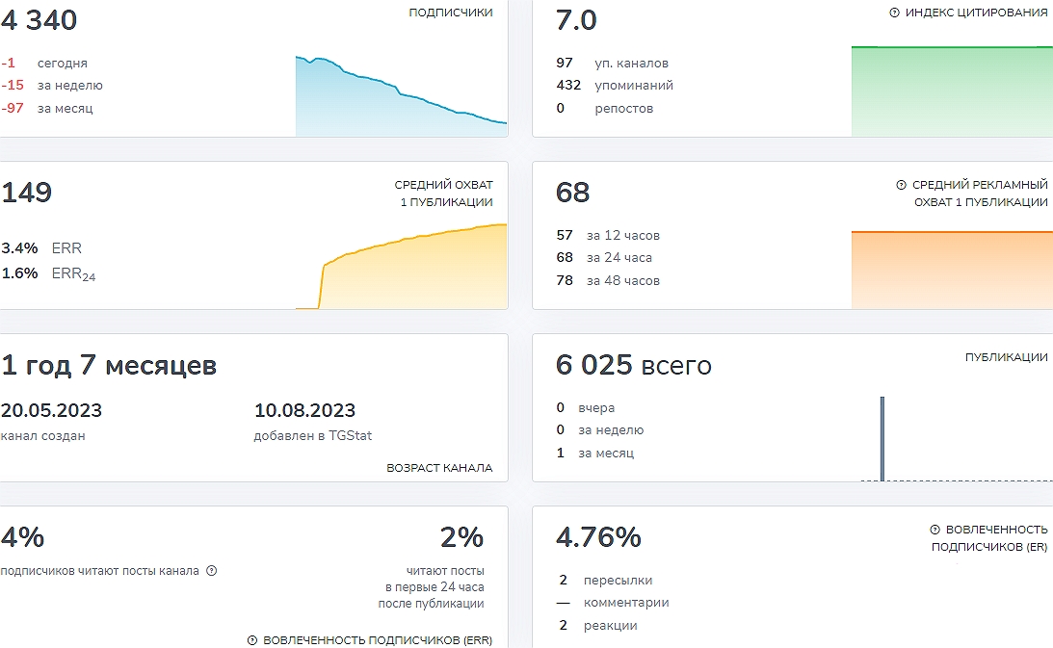Click the help icon beside ИНДЕКС ЦИТИРОВАНИЯ
The image size is (1053, 648).
(x=894, y=13)
